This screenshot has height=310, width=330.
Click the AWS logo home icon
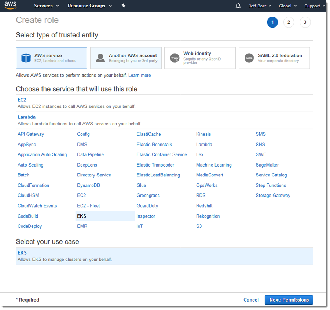coord(11,6)
